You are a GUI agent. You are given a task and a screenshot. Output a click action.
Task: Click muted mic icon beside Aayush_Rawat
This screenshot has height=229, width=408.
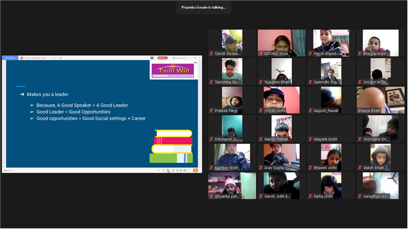point(310,111)
